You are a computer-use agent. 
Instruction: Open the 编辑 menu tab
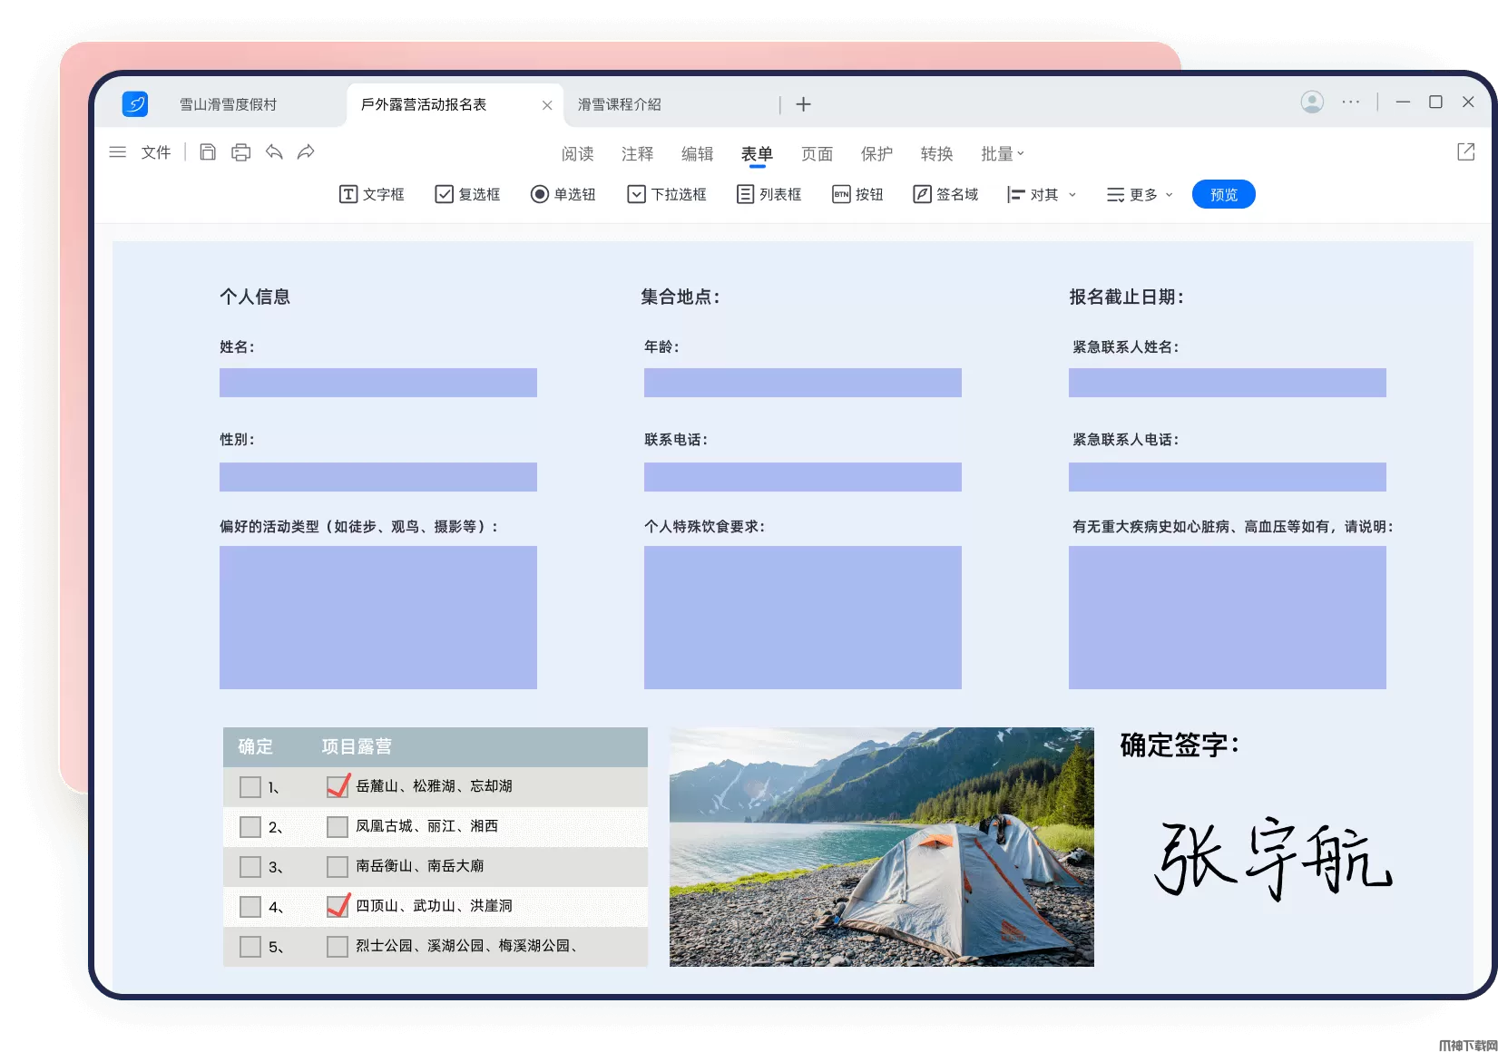click(697, 154)
